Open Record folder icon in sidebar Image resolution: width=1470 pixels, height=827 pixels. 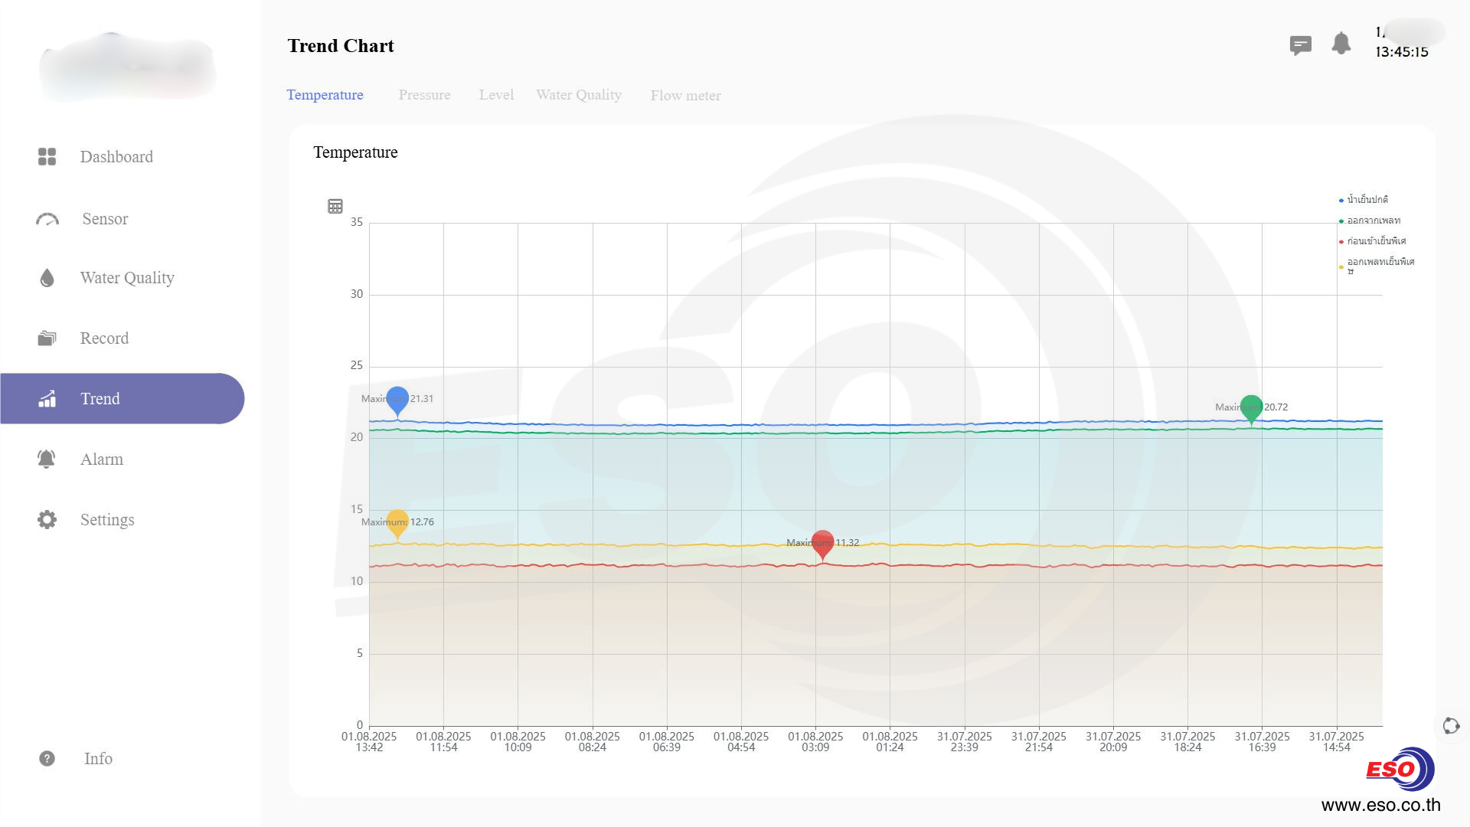[47, 338]
